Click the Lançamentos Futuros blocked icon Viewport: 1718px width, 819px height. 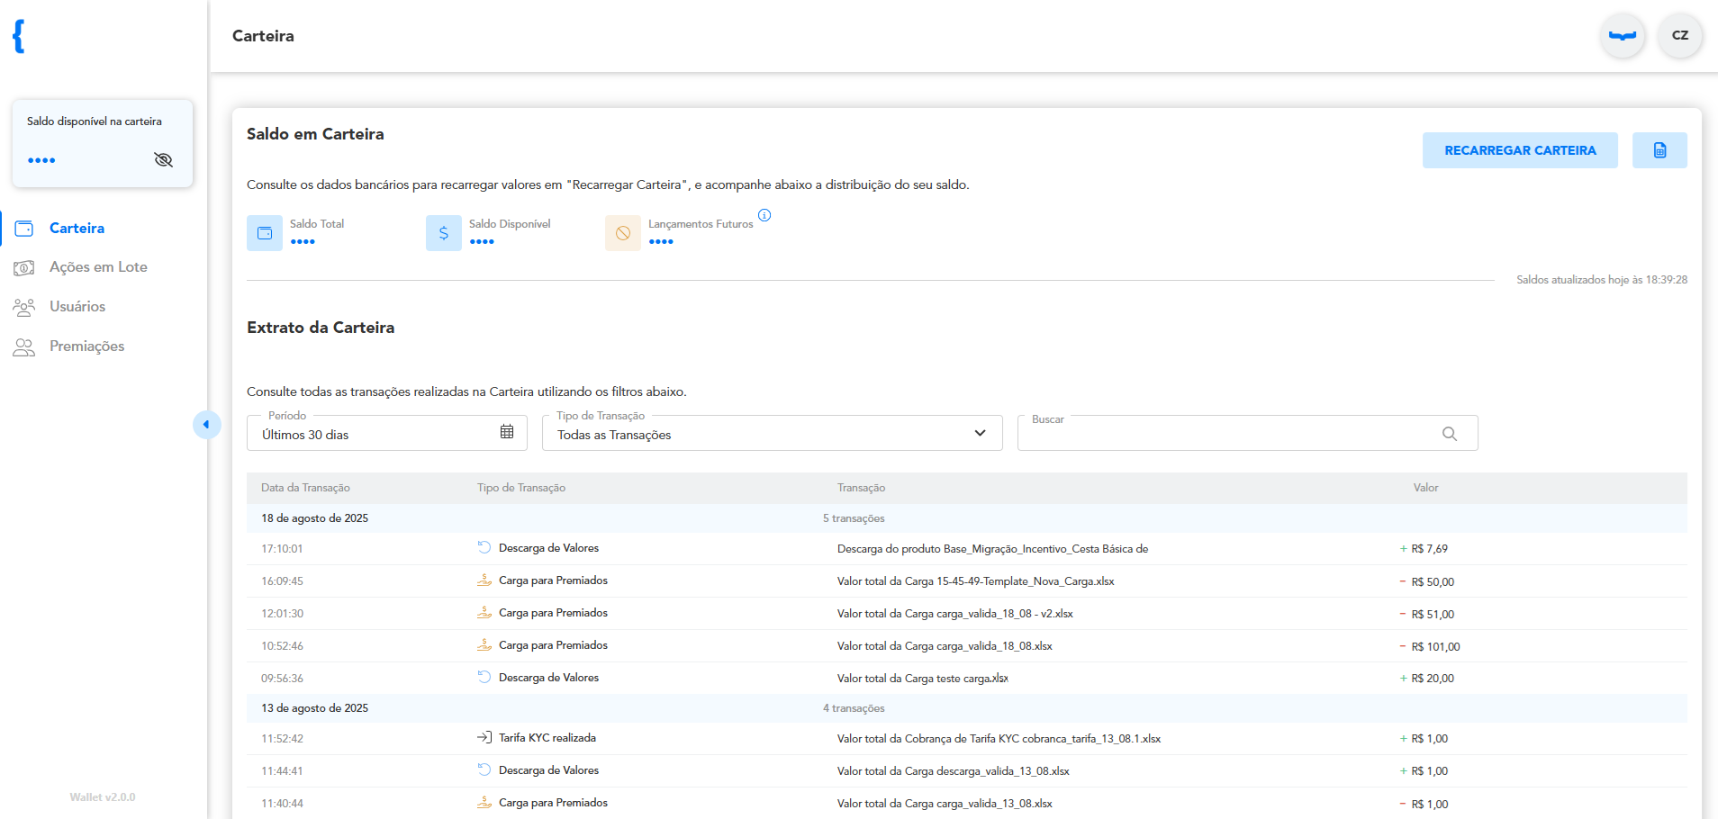point(623,233)
